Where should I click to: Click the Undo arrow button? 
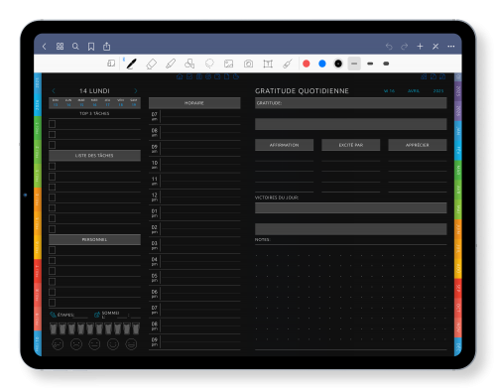[x=389, y=47]
